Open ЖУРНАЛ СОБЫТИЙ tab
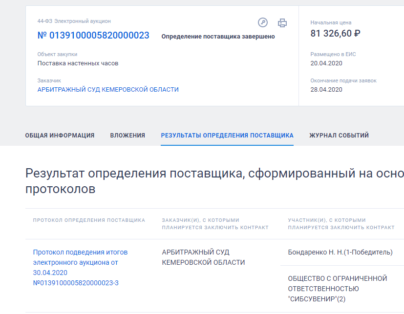This screenshot has height=314, width=404. (x=339, y=135)
